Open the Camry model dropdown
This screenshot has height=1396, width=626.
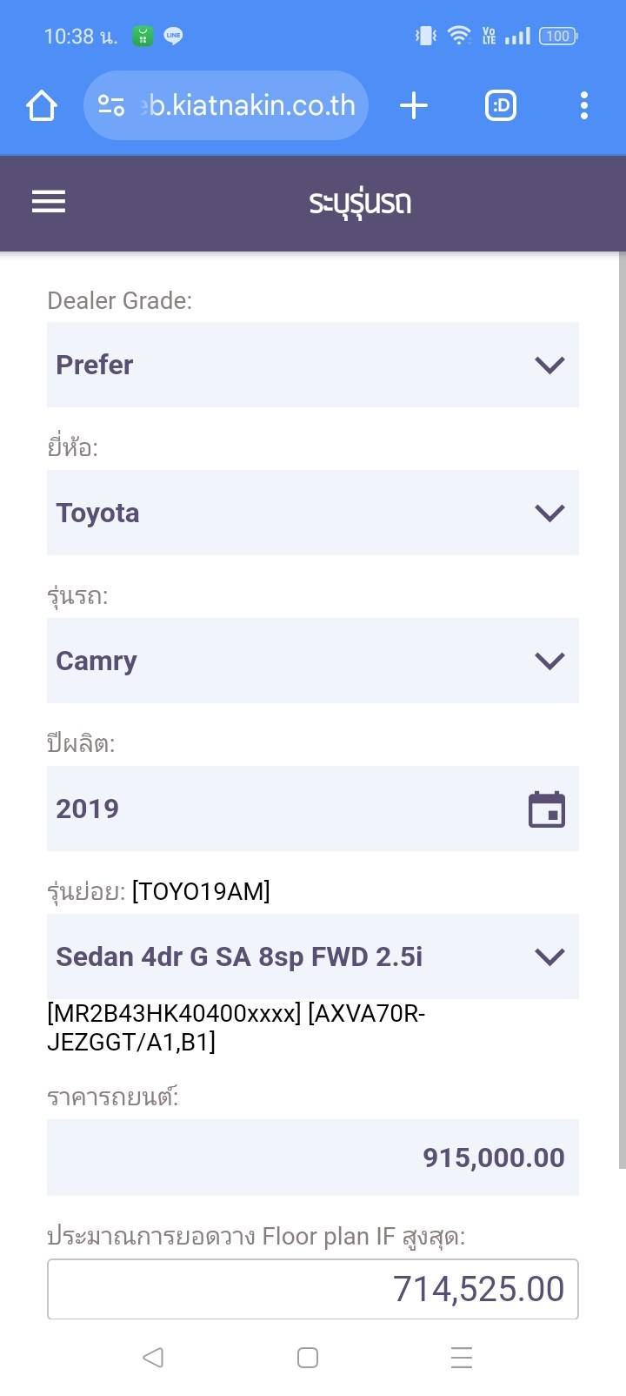tap(312, 661)
